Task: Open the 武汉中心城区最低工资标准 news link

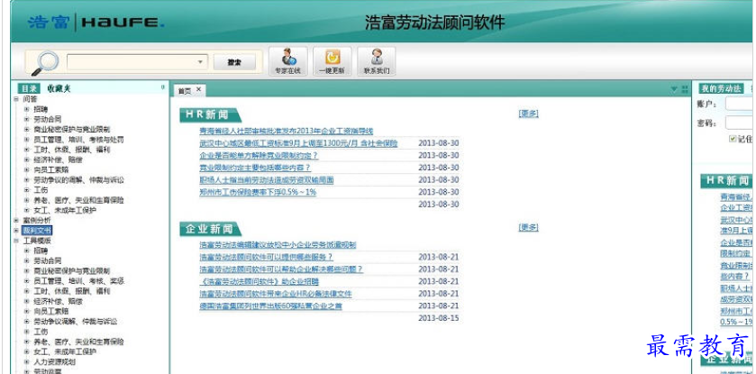Action: (x=298, y=143)
